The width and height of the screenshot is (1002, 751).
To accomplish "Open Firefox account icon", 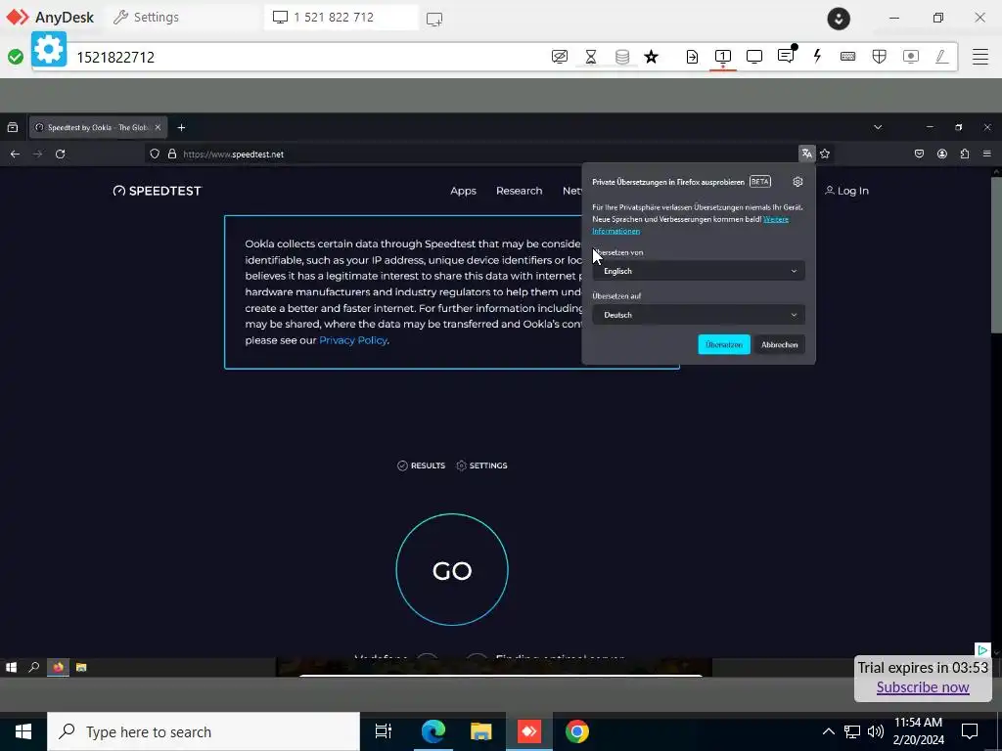I will click(942, 154).
